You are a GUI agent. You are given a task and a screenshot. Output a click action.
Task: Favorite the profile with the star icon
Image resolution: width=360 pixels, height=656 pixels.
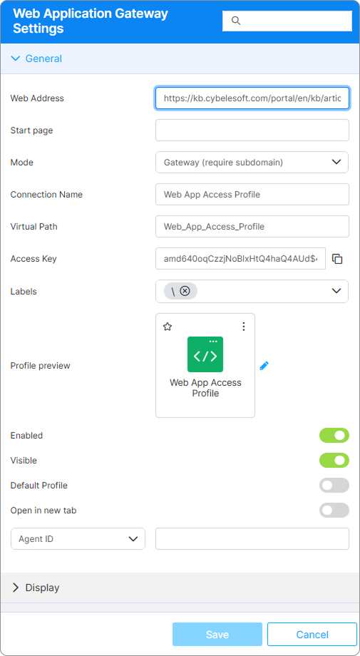click(168, 327)
